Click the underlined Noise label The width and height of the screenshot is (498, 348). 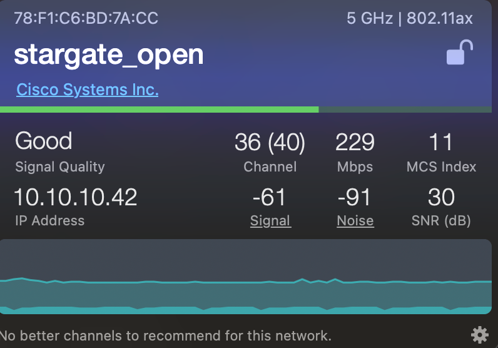click(355, 220)
